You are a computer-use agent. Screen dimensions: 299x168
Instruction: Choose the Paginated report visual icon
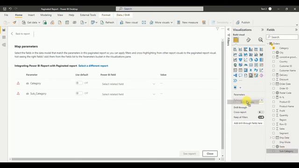point(251,76)
